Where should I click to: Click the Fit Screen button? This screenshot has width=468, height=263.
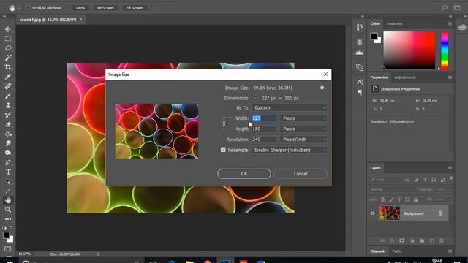105,8
